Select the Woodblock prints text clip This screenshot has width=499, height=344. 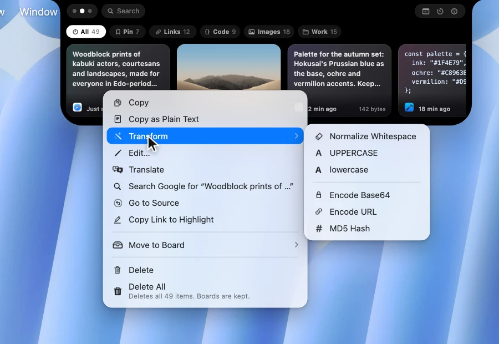point(118,67)
